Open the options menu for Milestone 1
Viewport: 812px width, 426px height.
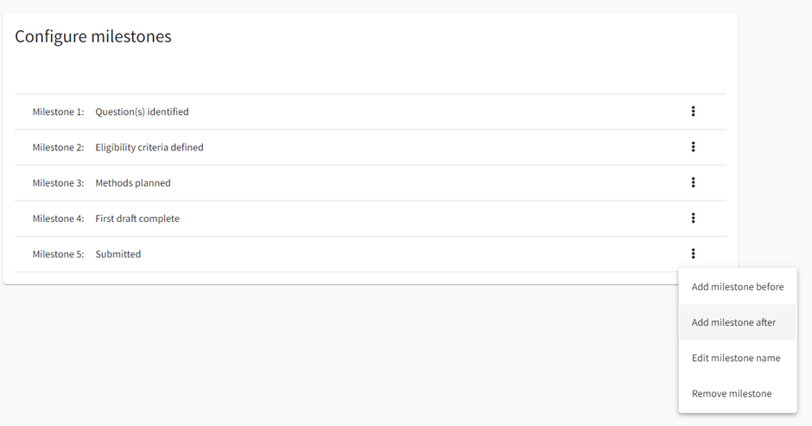(x=693, y=111)
